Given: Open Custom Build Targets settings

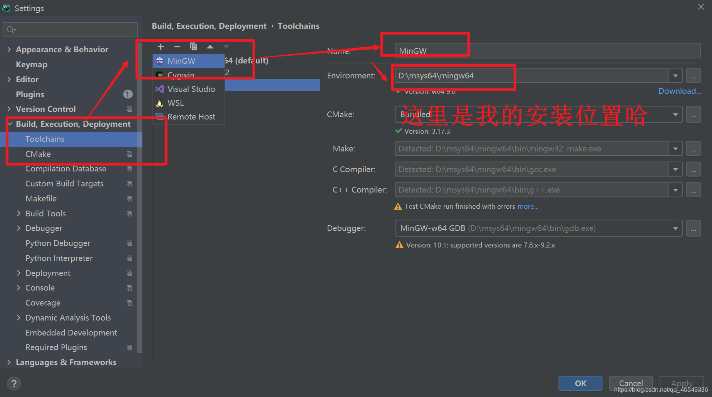Looking at the screenshot, I should (x=64, y=183).
